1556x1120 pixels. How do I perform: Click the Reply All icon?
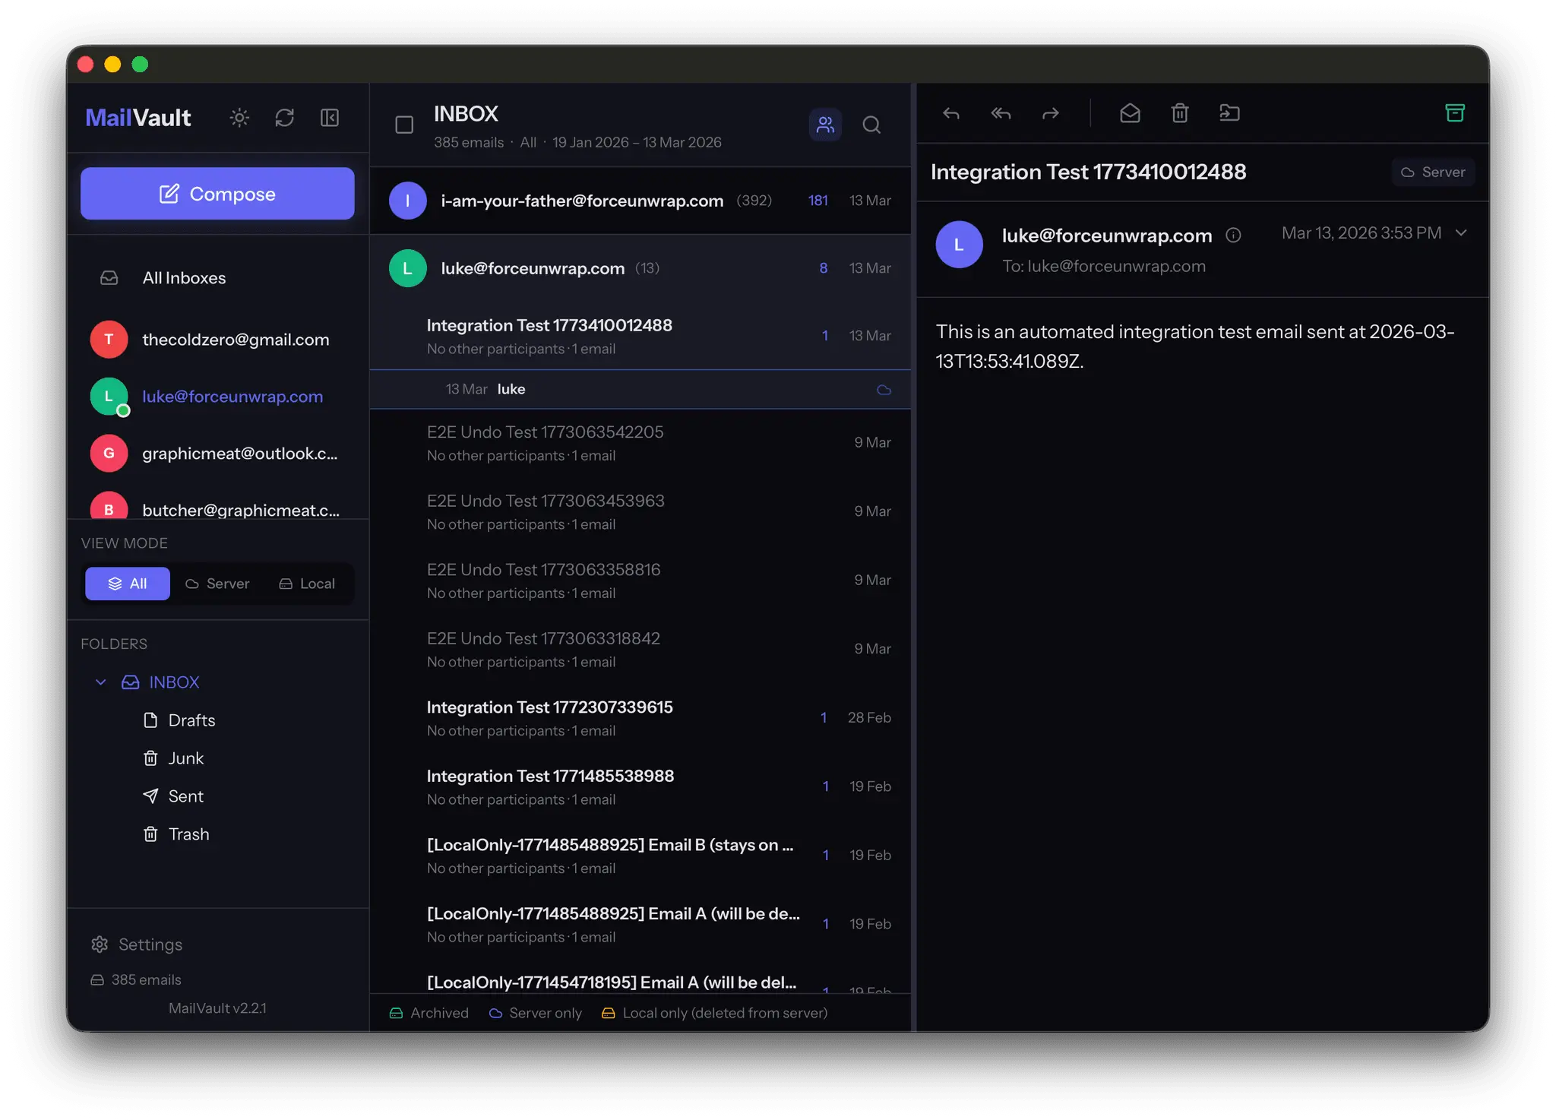coord(1001,113)
